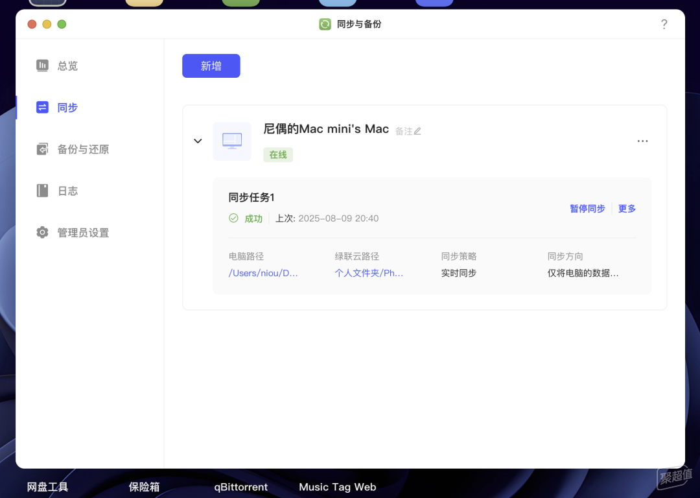Open the /Users/niou/D... computer path
This screenshot has height=498, width=700.
pyautogui.click(x=263, y=273)
